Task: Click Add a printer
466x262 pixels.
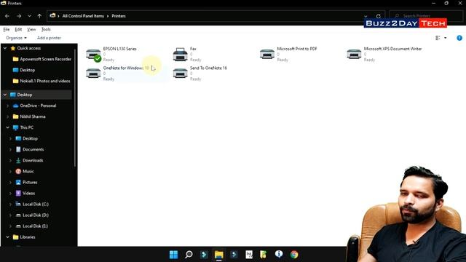Action: pos(49,38)
